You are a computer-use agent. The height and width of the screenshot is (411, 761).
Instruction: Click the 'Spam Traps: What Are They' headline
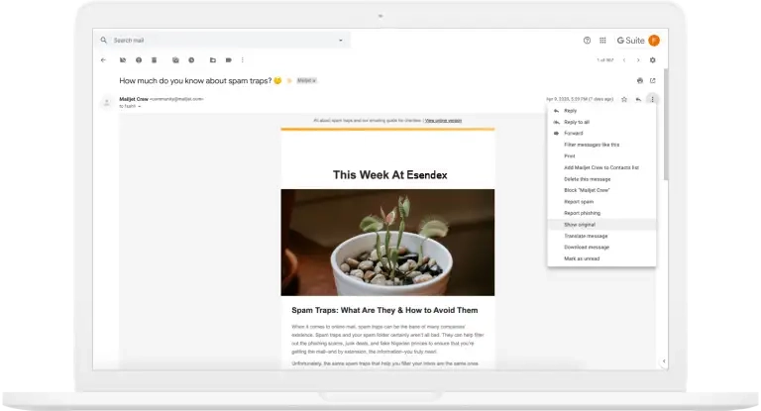[x=384, y=310]
